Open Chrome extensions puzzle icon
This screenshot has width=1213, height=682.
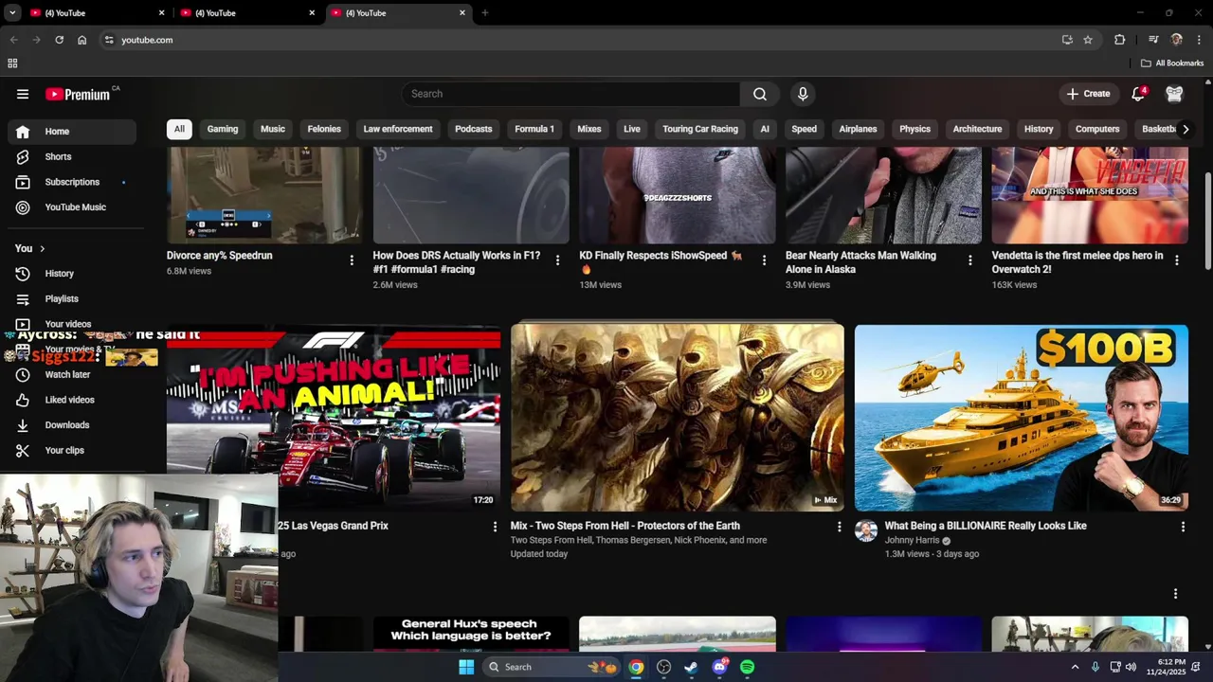tap(1120, 40)
